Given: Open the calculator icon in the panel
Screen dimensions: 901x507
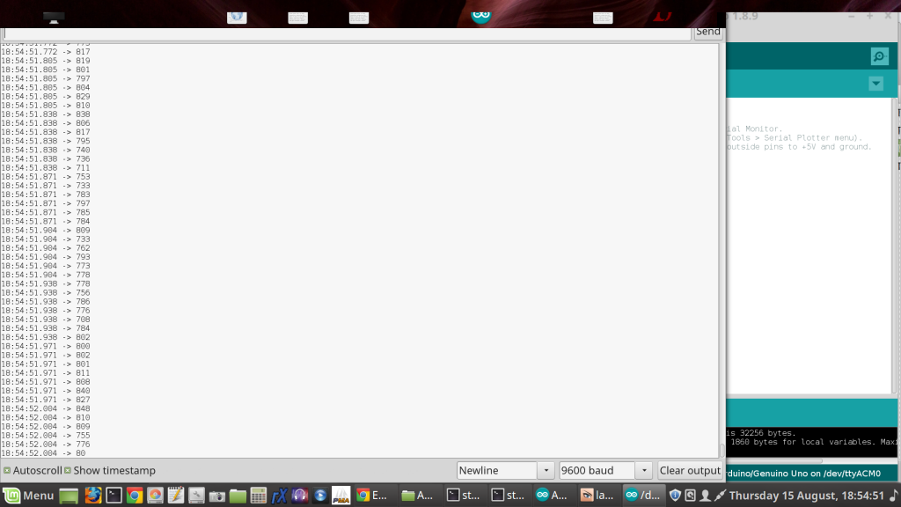Looking at the screenshot, I should pos(259,496).
